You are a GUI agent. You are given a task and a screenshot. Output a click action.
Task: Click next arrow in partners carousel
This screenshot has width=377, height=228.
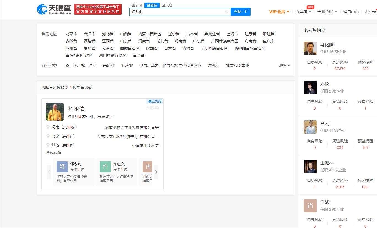pos(156,172)
